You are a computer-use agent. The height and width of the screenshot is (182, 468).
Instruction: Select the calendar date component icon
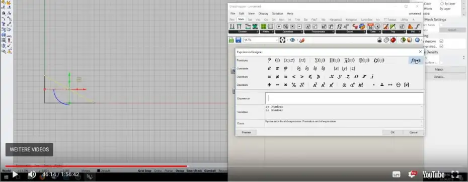(x=370, y=27)
